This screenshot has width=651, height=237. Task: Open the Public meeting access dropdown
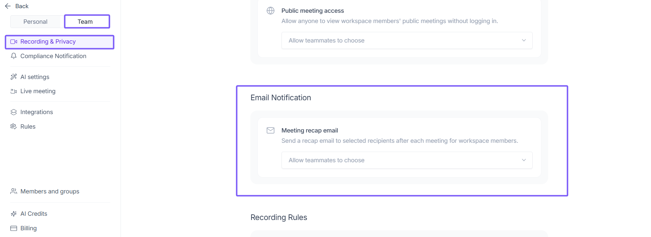click(x=406, y=40)
